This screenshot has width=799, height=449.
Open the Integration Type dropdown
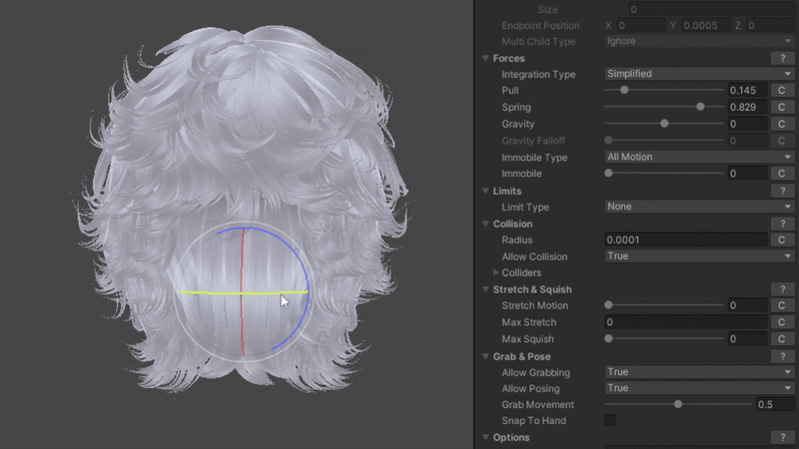(698, 74)
